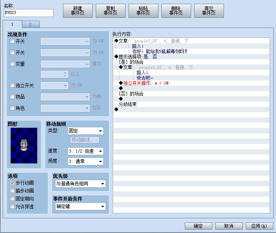Select the first 路人: dialogue line

pos(191,46)
